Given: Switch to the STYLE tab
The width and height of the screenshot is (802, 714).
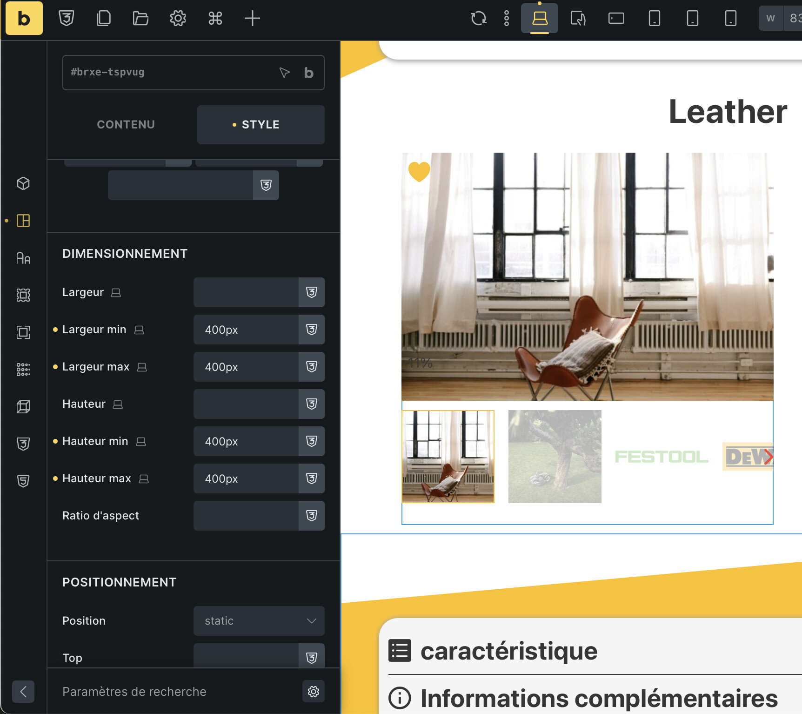Looking at the screenshot, I should pyautogui.click(x=261, y=125).
